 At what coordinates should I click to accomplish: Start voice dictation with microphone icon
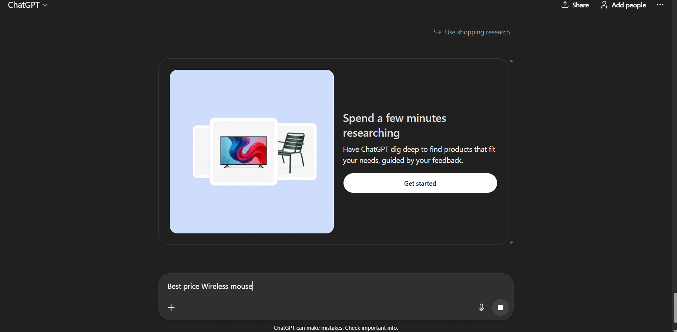(x=481, y=308)
